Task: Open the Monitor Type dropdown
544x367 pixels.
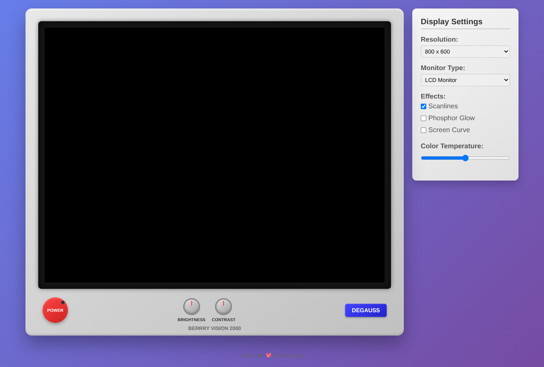Action: (x=465, y=80)
